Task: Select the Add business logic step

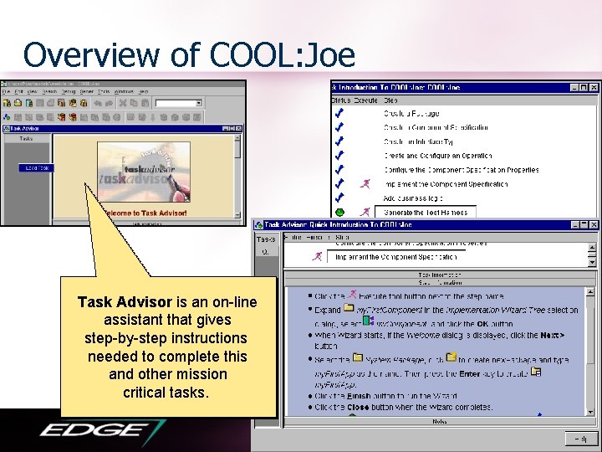Action: [413, 198]
